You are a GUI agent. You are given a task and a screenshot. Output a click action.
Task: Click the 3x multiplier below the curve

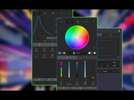pyautogui.click(x=35, y=38)
